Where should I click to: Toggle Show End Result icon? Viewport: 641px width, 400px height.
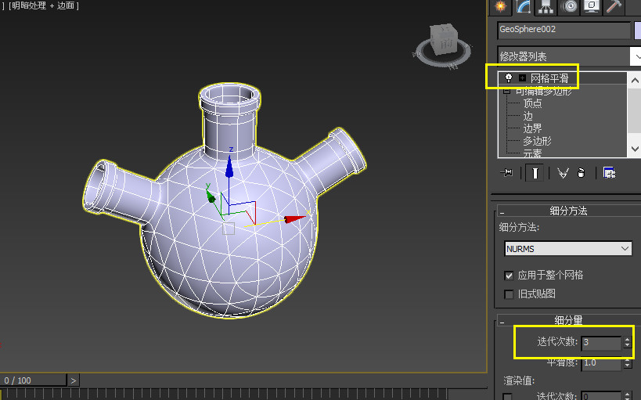click(x=535, y=173)
